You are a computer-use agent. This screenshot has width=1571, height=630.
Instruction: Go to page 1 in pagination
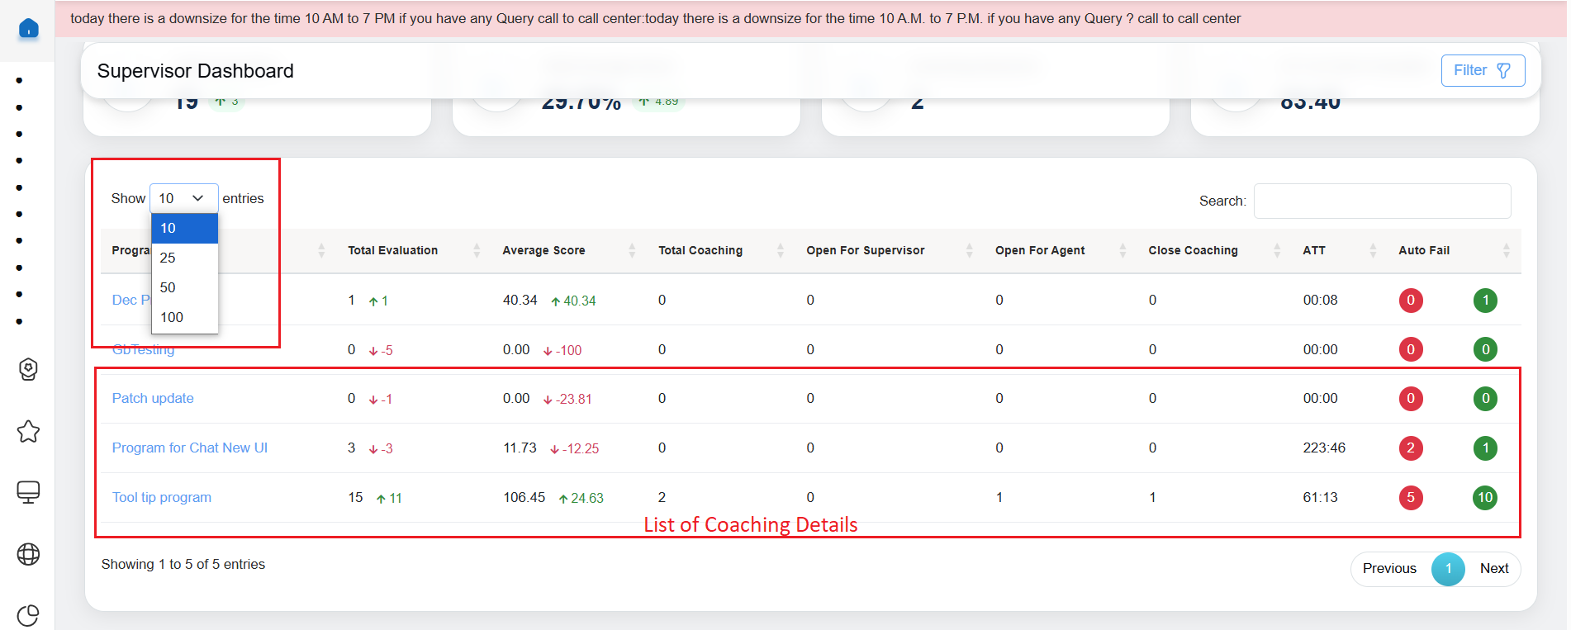coord(1447,569)
